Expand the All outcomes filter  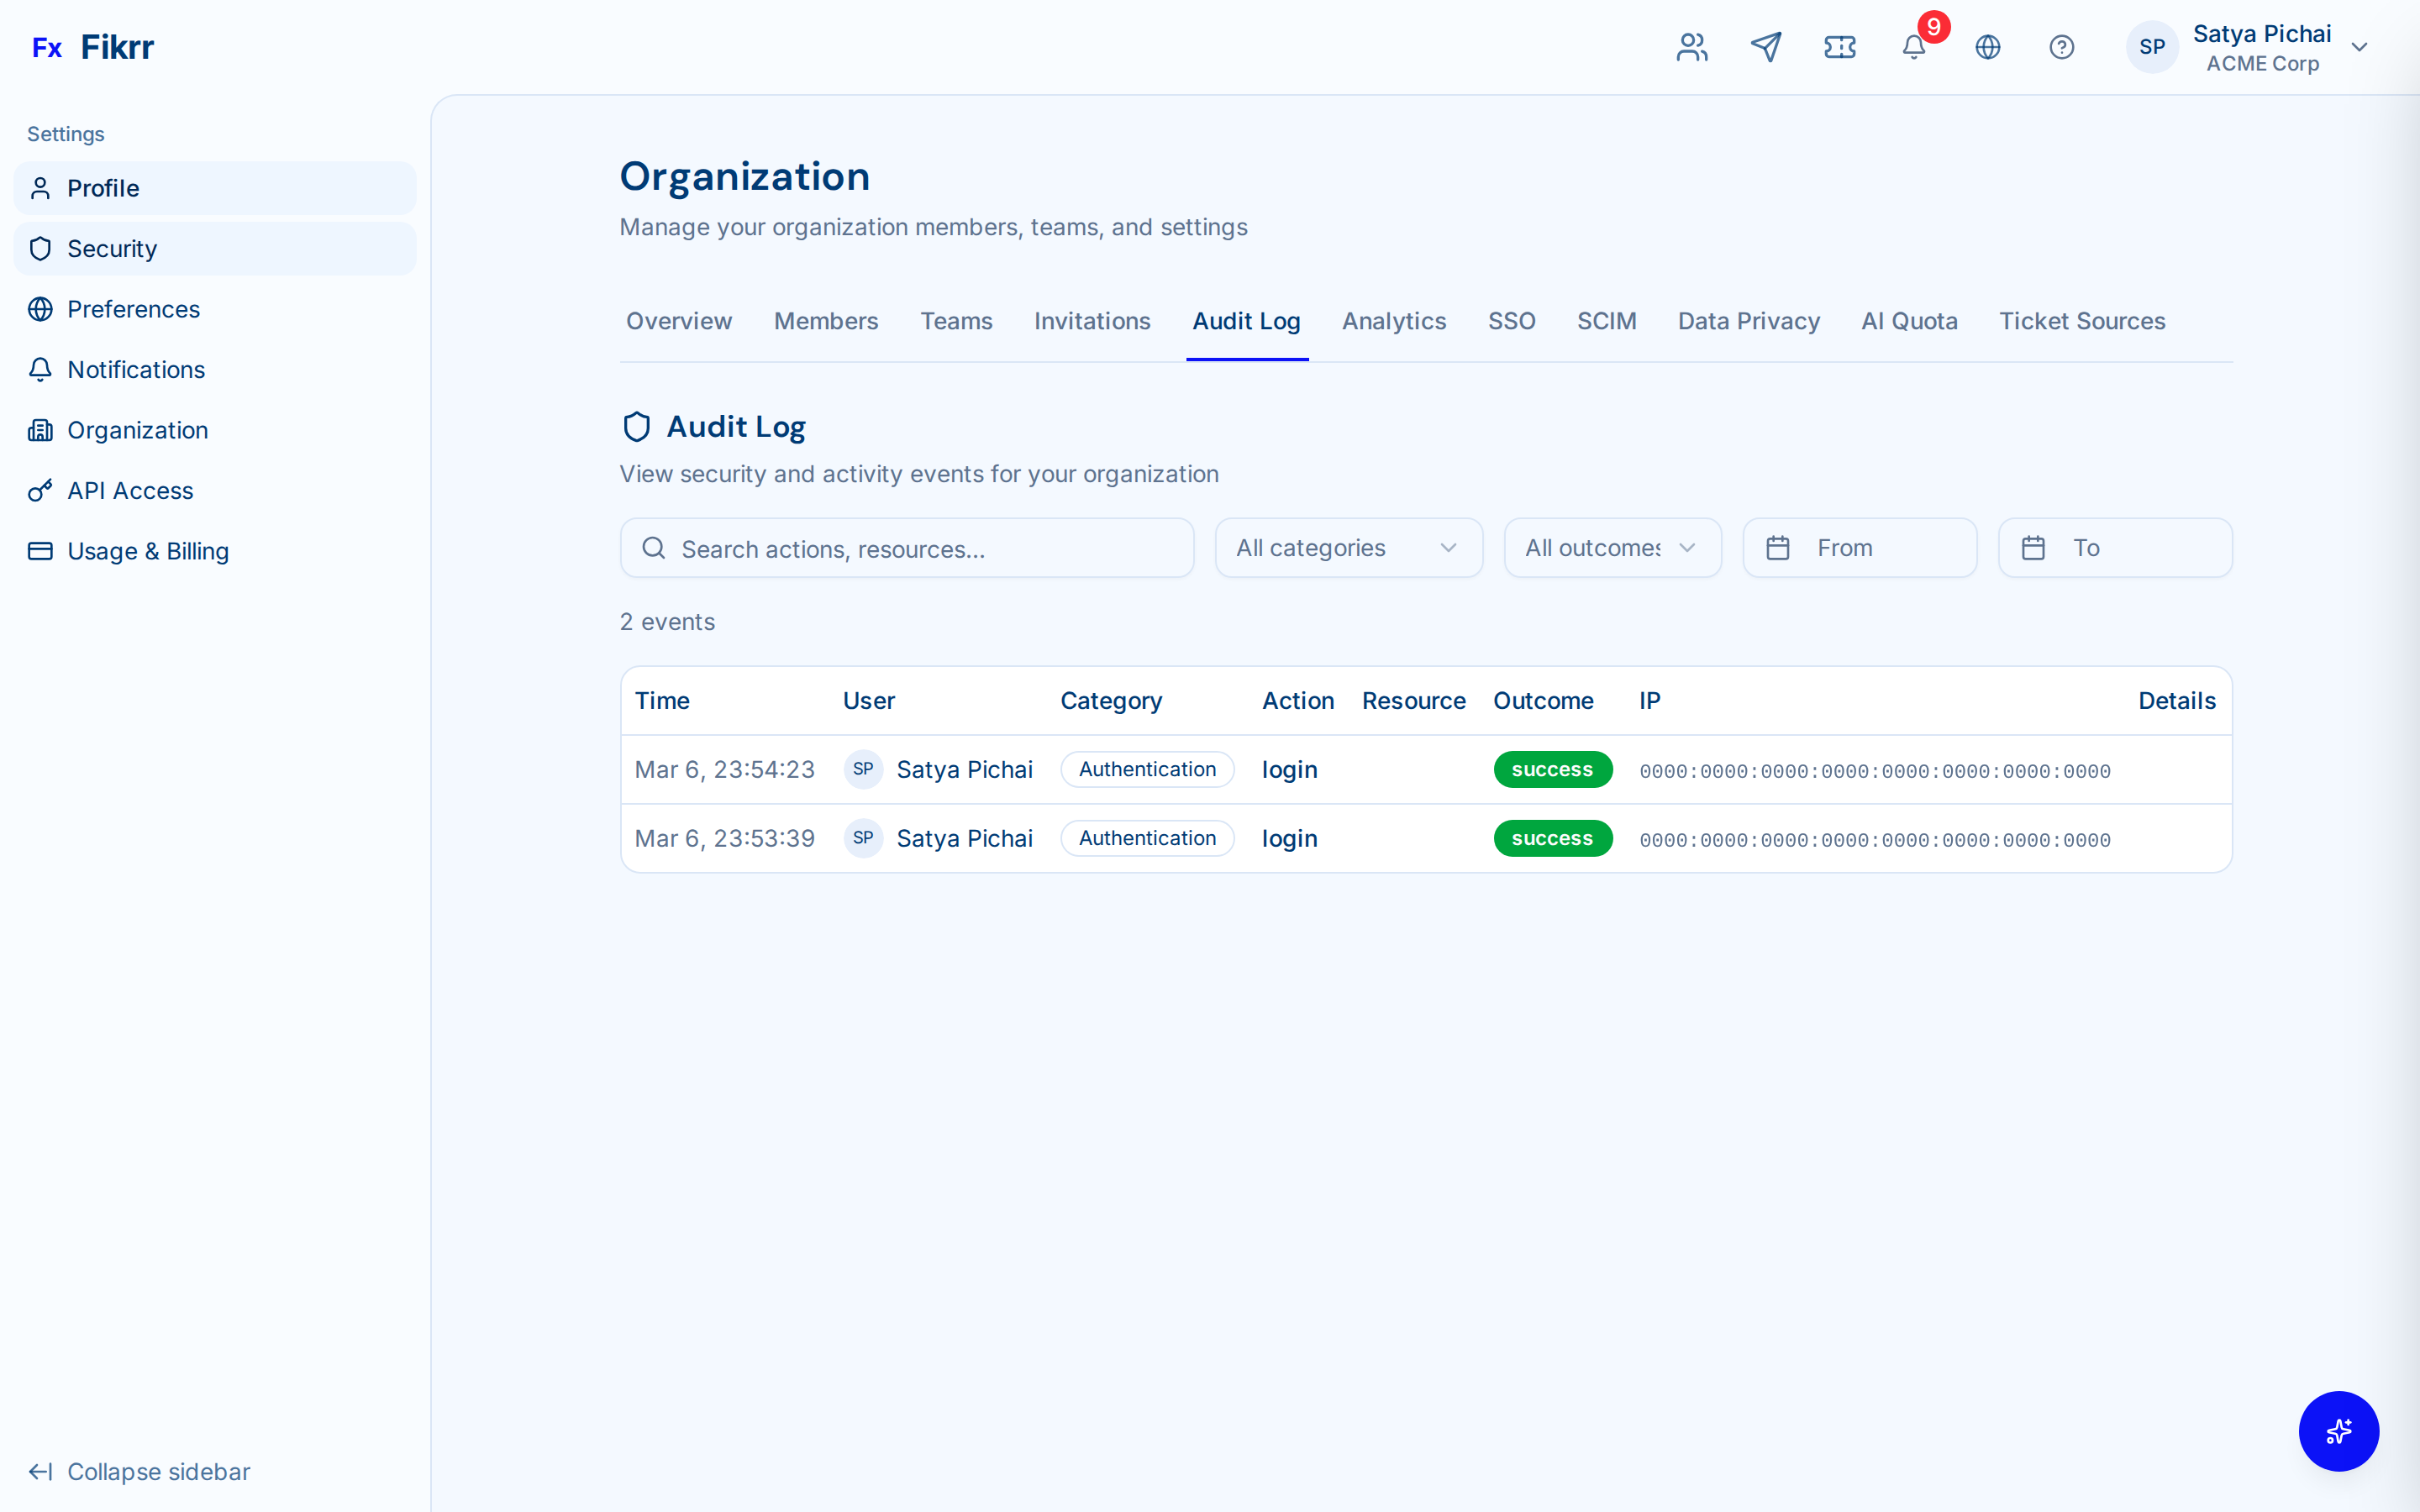pyautogui.click(x=1611, y=547)
